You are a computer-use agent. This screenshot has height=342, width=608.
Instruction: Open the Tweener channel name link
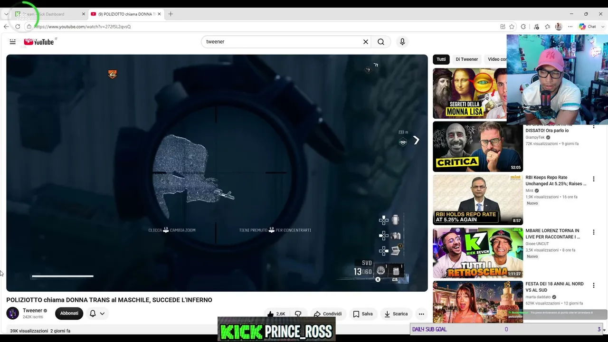click(x=32, y=311)
